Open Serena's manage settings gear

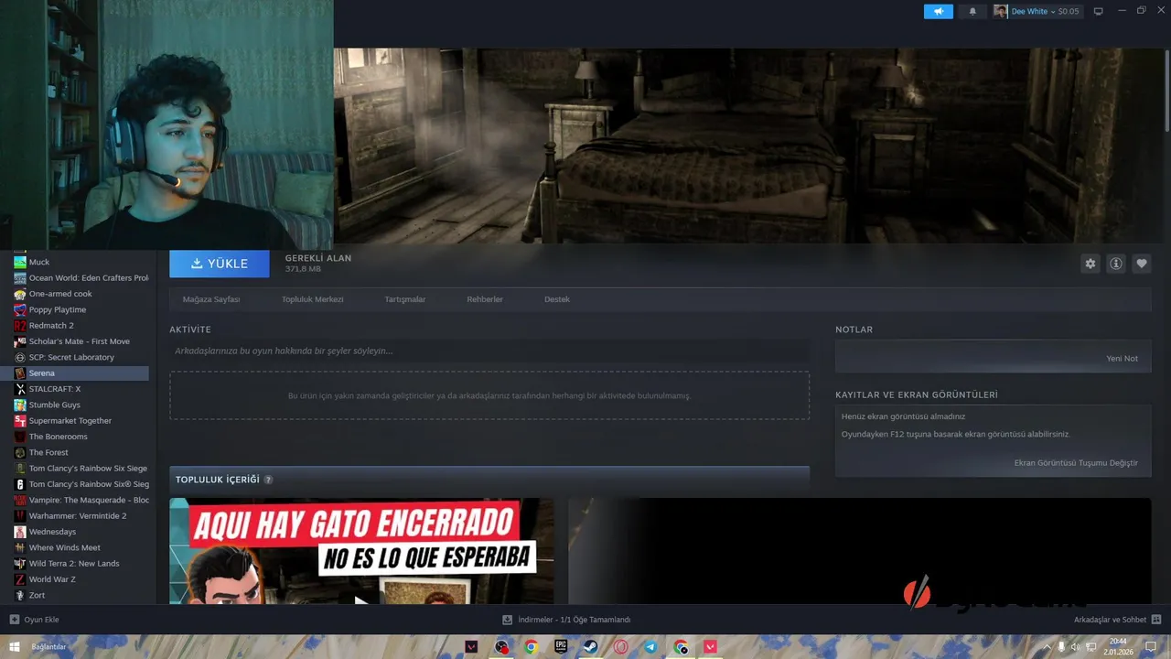1090,264
